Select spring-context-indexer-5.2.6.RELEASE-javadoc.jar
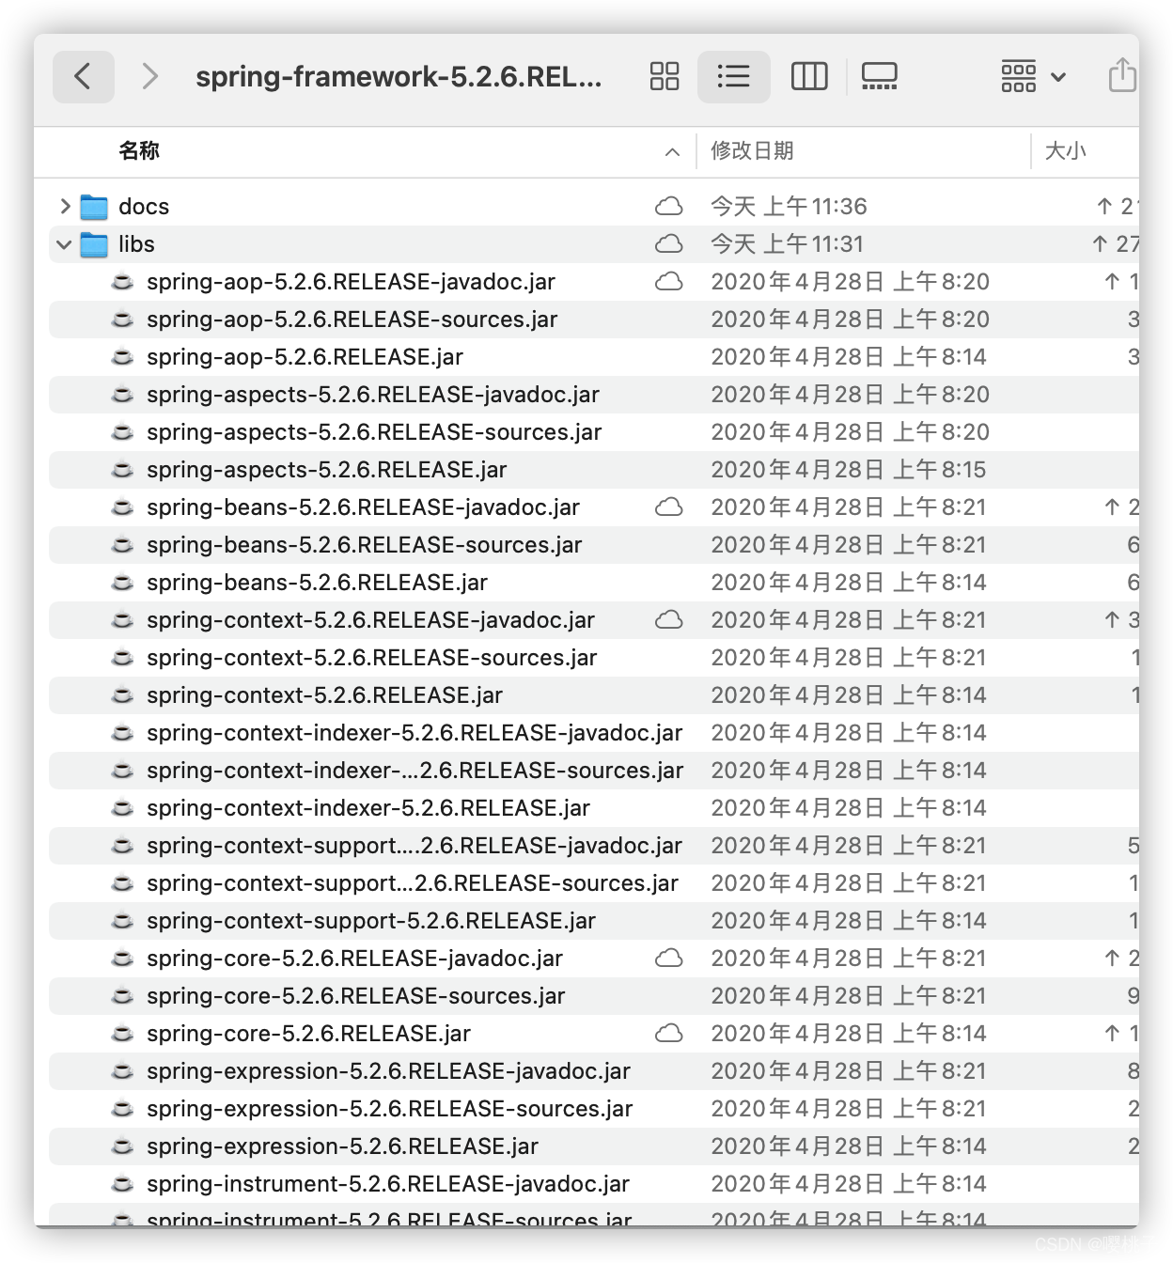 [x=414, y=733]
